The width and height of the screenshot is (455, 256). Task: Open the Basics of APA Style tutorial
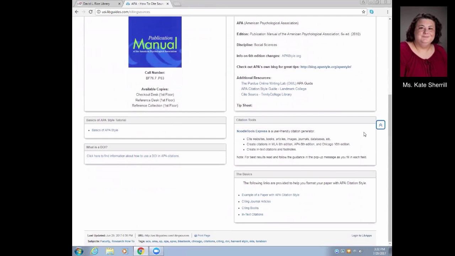pyautogui.click(x=105, y=130)
